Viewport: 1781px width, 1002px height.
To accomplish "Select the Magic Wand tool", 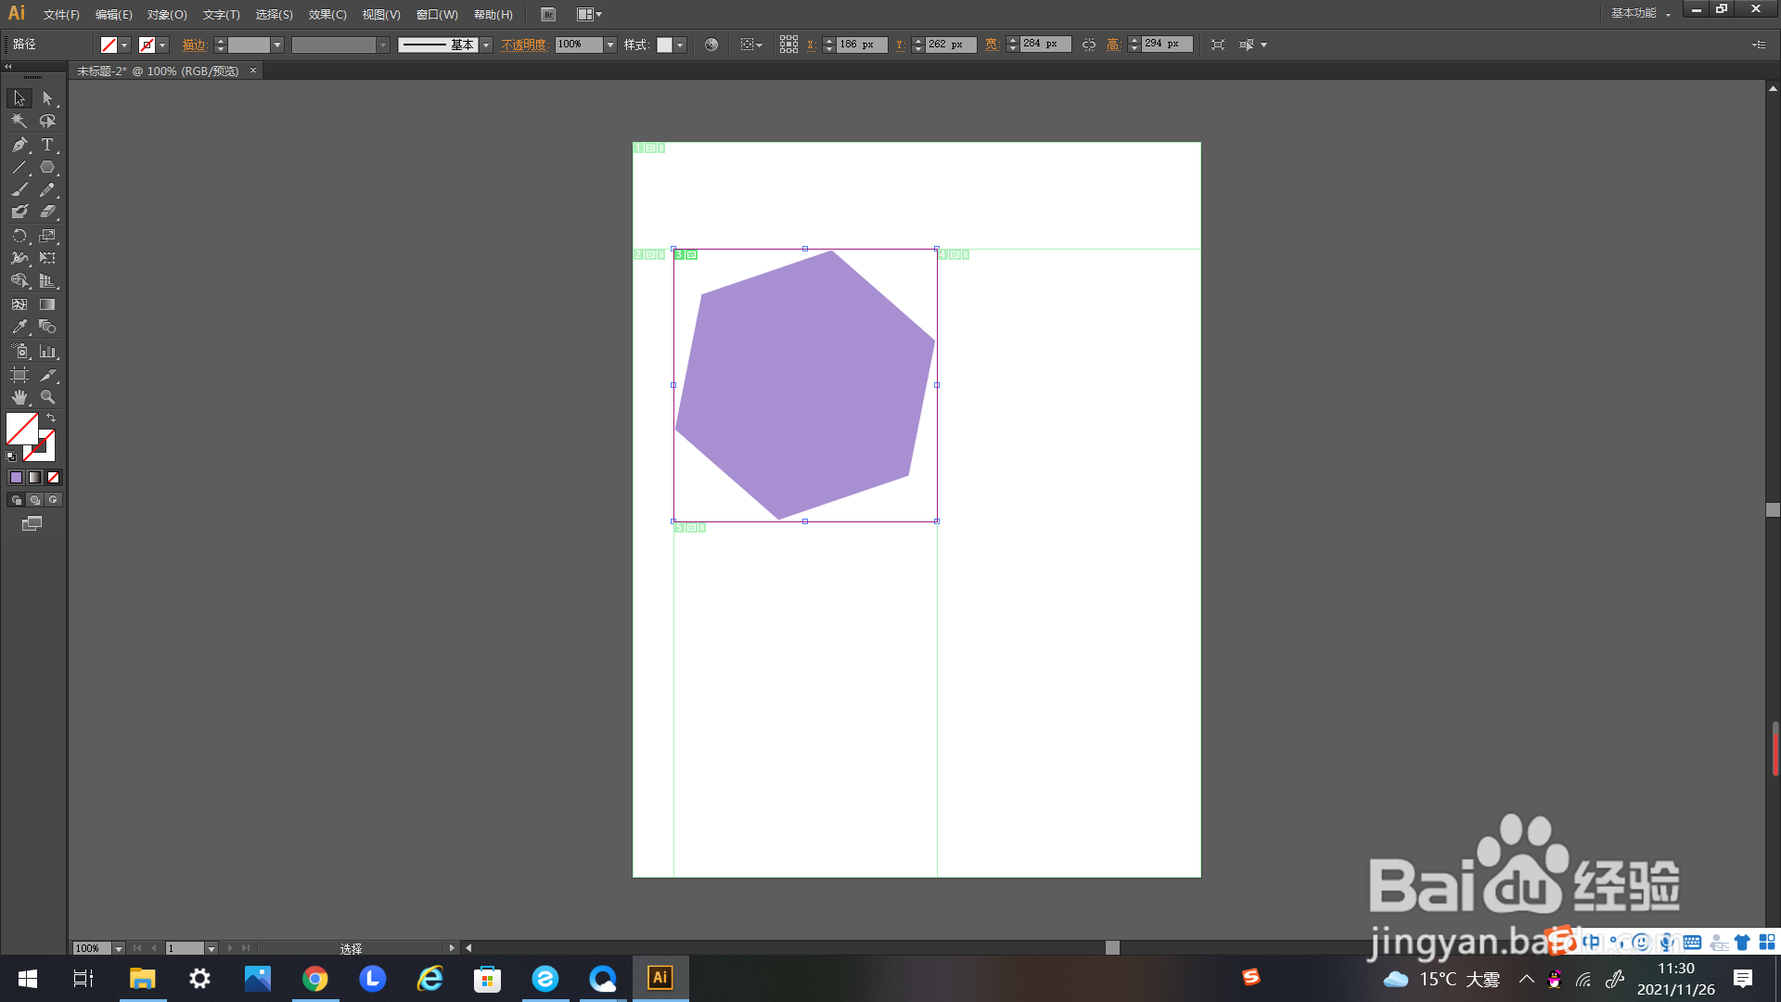I will click(19, 122).
